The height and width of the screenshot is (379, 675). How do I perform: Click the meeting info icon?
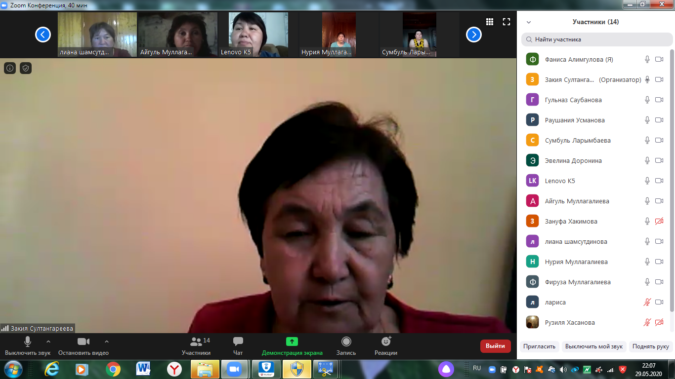[10, 68]
